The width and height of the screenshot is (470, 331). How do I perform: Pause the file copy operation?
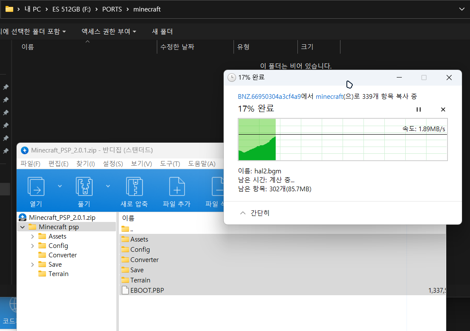click(x=418, y=109)
